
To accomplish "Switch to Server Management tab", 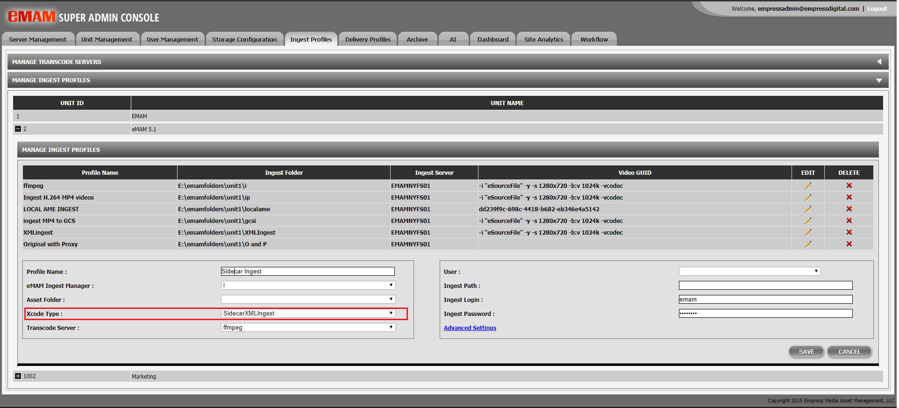I will 38,39.
